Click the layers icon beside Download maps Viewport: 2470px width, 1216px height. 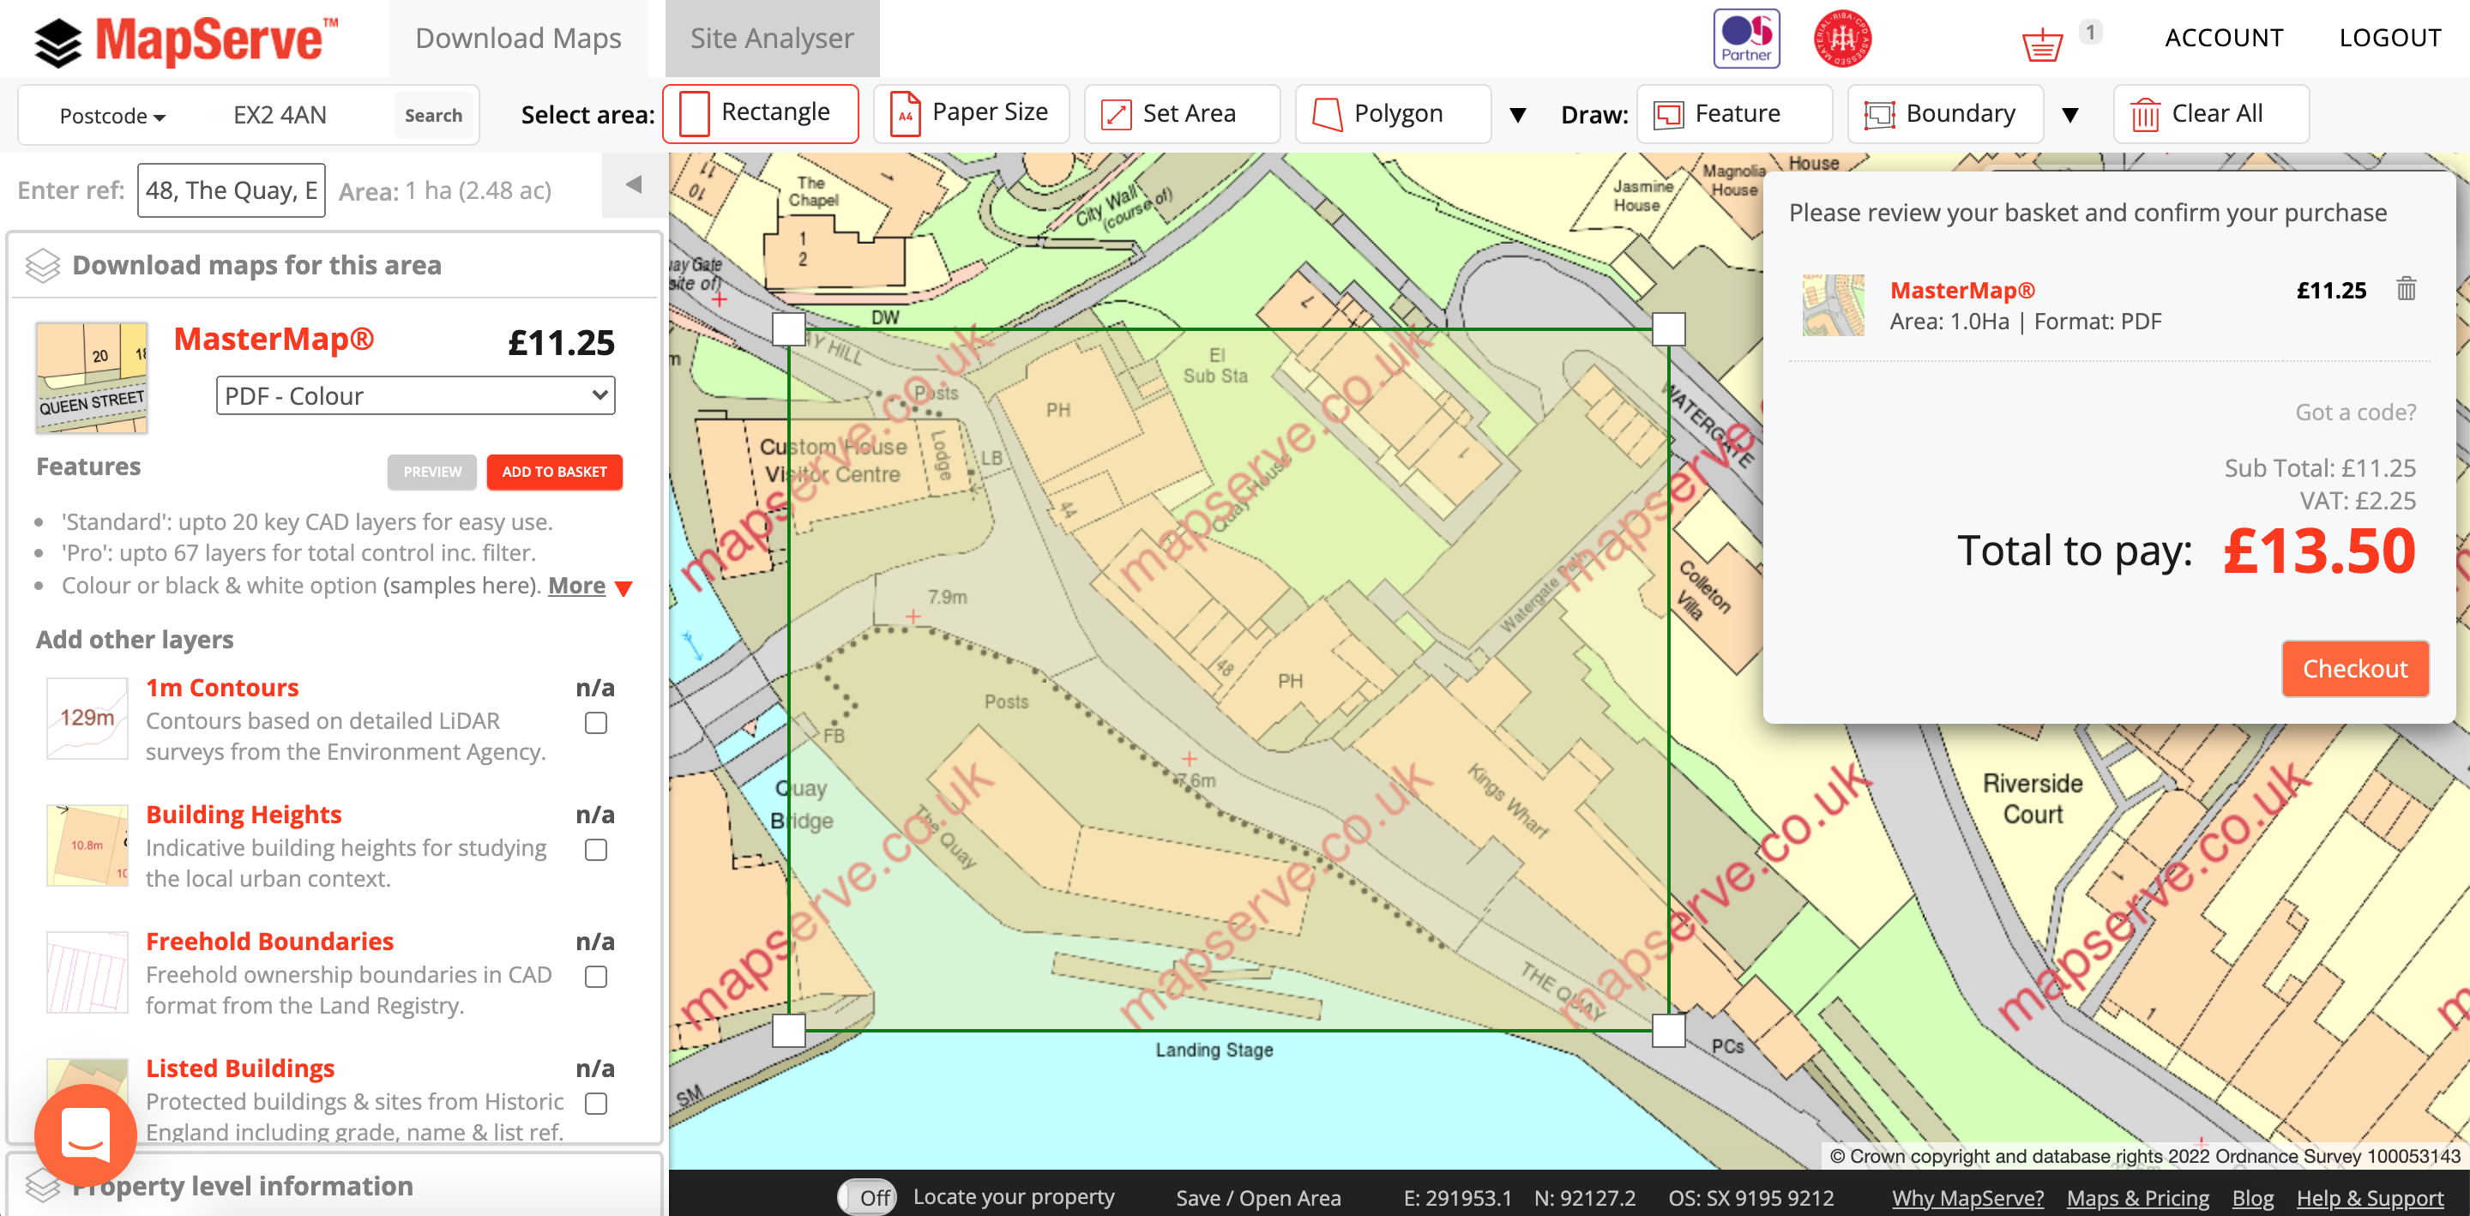(43, 266)
